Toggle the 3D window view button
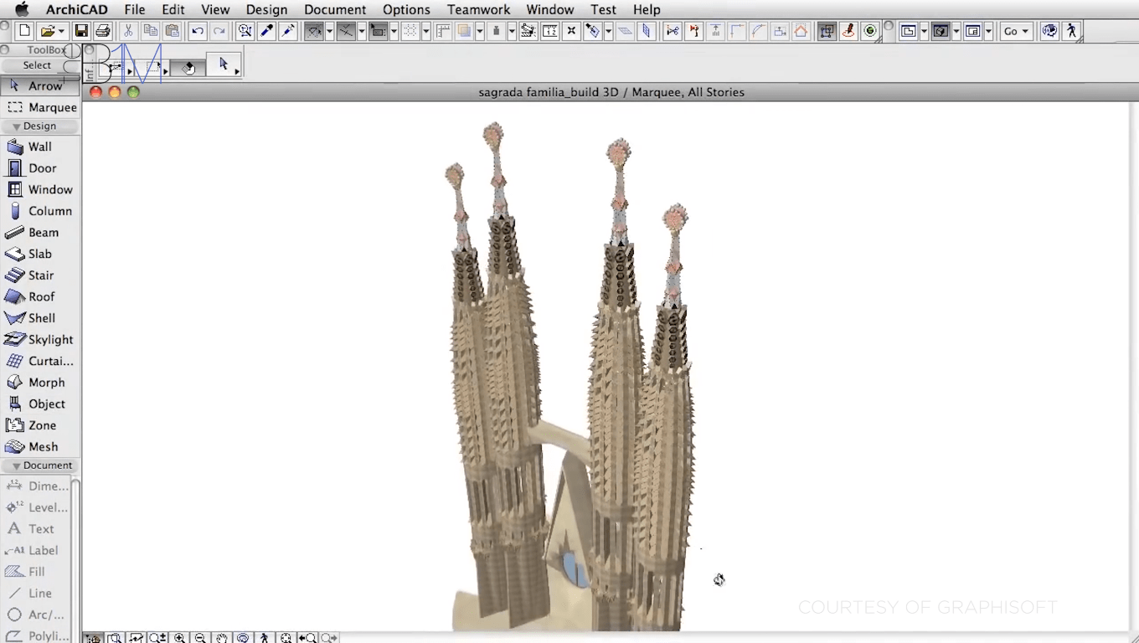Screen dimensions: 1139x643 [x=941, y=31]
